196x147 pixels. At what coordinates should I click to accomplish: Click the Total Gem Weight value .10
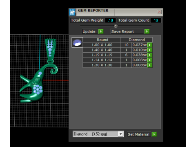click(110, 20)
